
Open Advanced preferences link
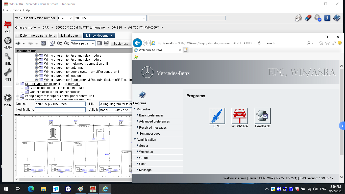pyautogui.click(x=154, y=122)
